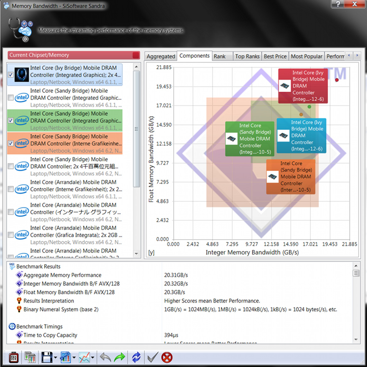This screenshot has height=367, width=367.
Task: Uncheck the orange Sandy Bridge Interne Grafikeinheit checkbox
Action: pos(11,143)
